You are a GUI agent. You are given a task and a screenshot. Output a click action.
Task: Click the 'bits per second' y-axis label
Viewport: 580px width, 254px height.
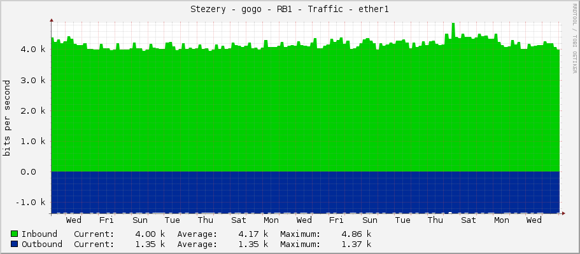pos(6,118)
